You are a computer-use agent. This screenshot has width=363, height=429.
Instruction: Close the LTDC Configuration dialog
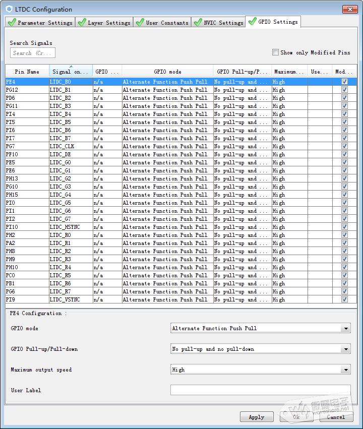pos(349,9)
